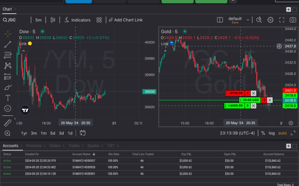Set the chart range to 1m
The image size is (299, 186).
(x=44, y=133)
